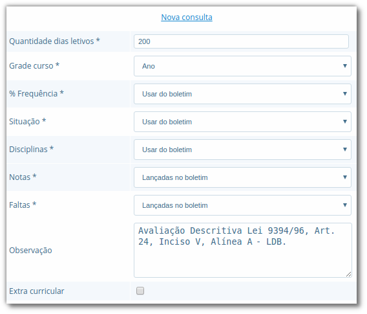Screen dimensions: 367x314
Task: Click the Notas label
Action: (23, 177)
